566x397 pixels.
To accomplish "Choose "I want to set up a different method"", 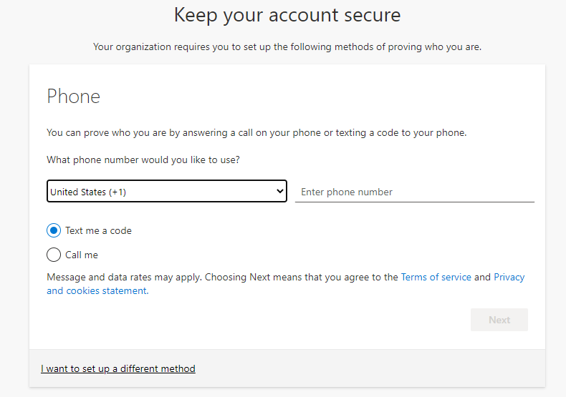I will point(118,368).
